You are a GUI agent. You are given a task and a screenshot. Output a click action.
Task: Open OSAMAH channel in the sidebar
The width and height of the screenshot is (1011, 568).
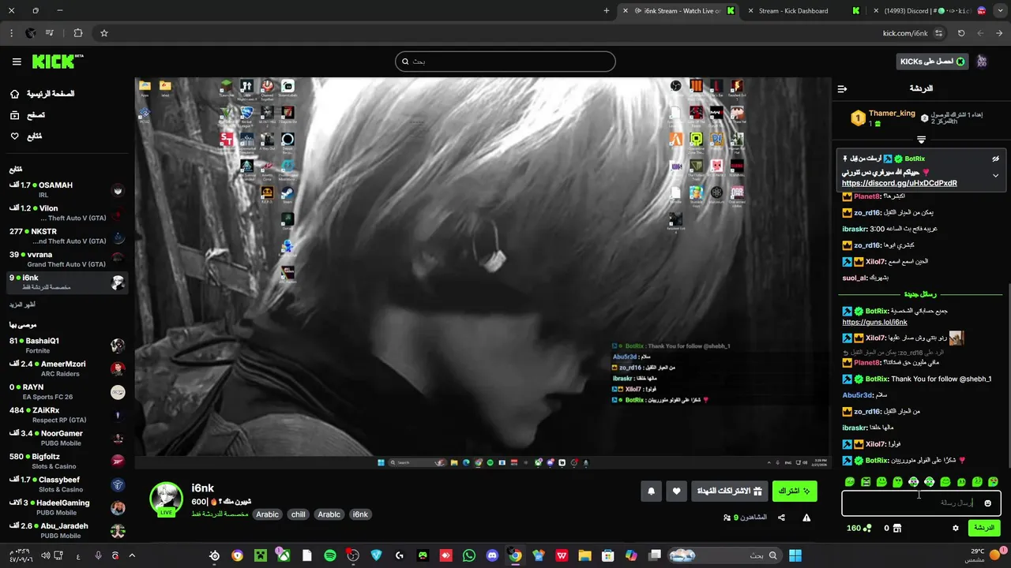pyautogui.click(x=67, y=189)
